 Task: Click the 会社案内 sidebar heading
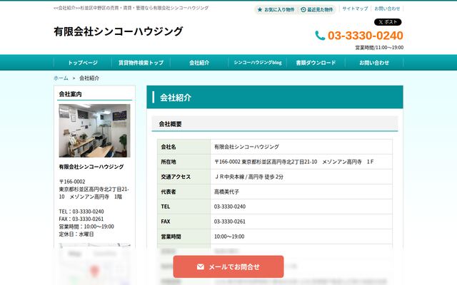coord(70,94)
